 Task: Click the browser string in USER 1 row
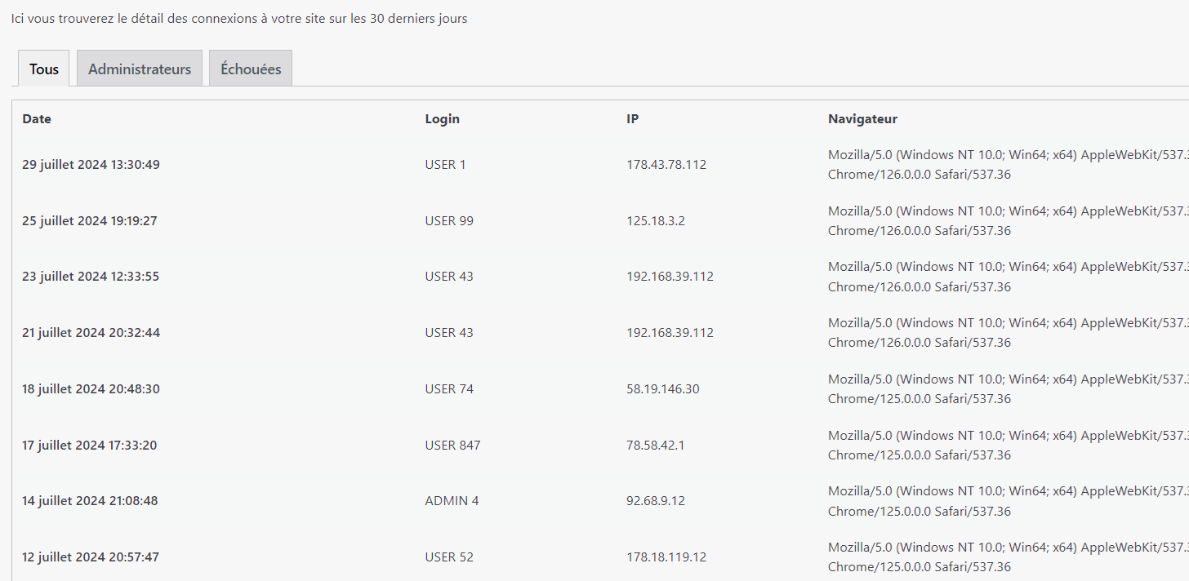click(x=1009, y=165)
